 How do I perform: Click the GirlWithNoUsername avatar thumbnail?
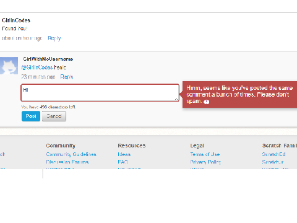tap(9, 66)
